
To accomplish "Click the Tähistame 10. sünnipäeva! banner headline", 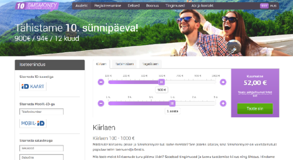I will click(77, 28).
